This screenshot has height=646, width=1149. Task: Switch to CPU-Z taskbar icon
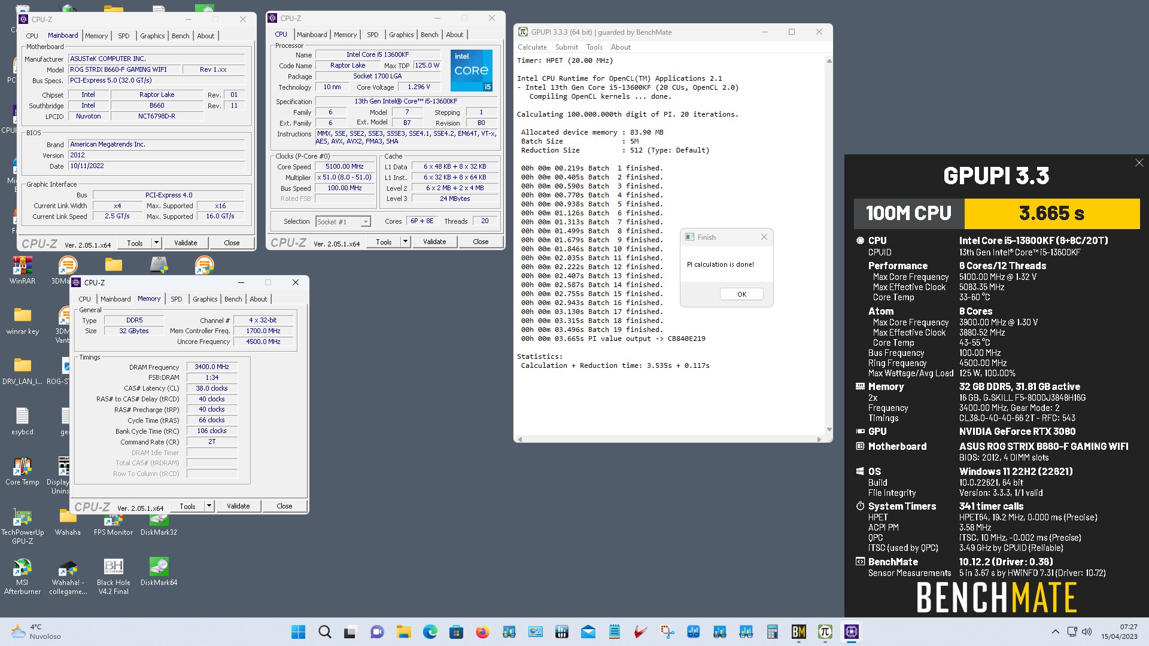pyautogui.click(x=851, y=632)
